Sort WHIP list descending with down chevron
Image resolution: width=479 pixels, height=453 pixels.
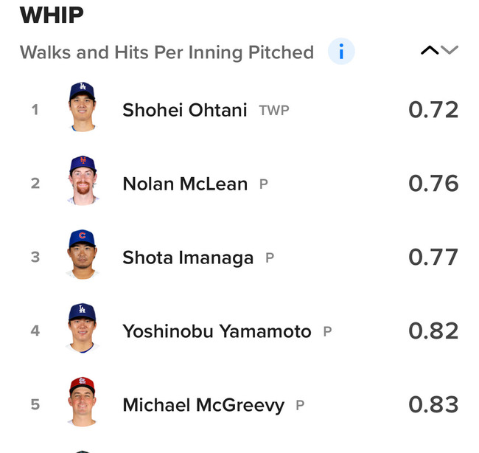[x=450, y=51]
